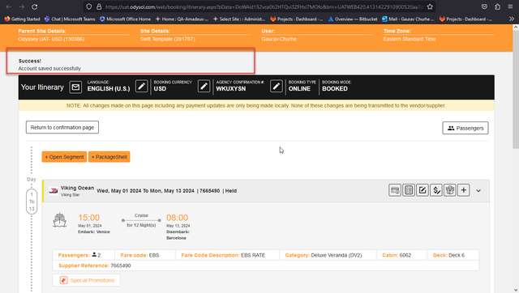The height and width of the screenshot is (293, 519).
Task: Click the site padlock icon
Action: [x=99, y=6]
